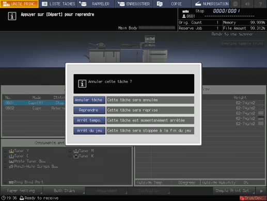This screenshot has height=201, width=267.
Task: Click the Toner C status indicator circle
Action: click(5, 156)
